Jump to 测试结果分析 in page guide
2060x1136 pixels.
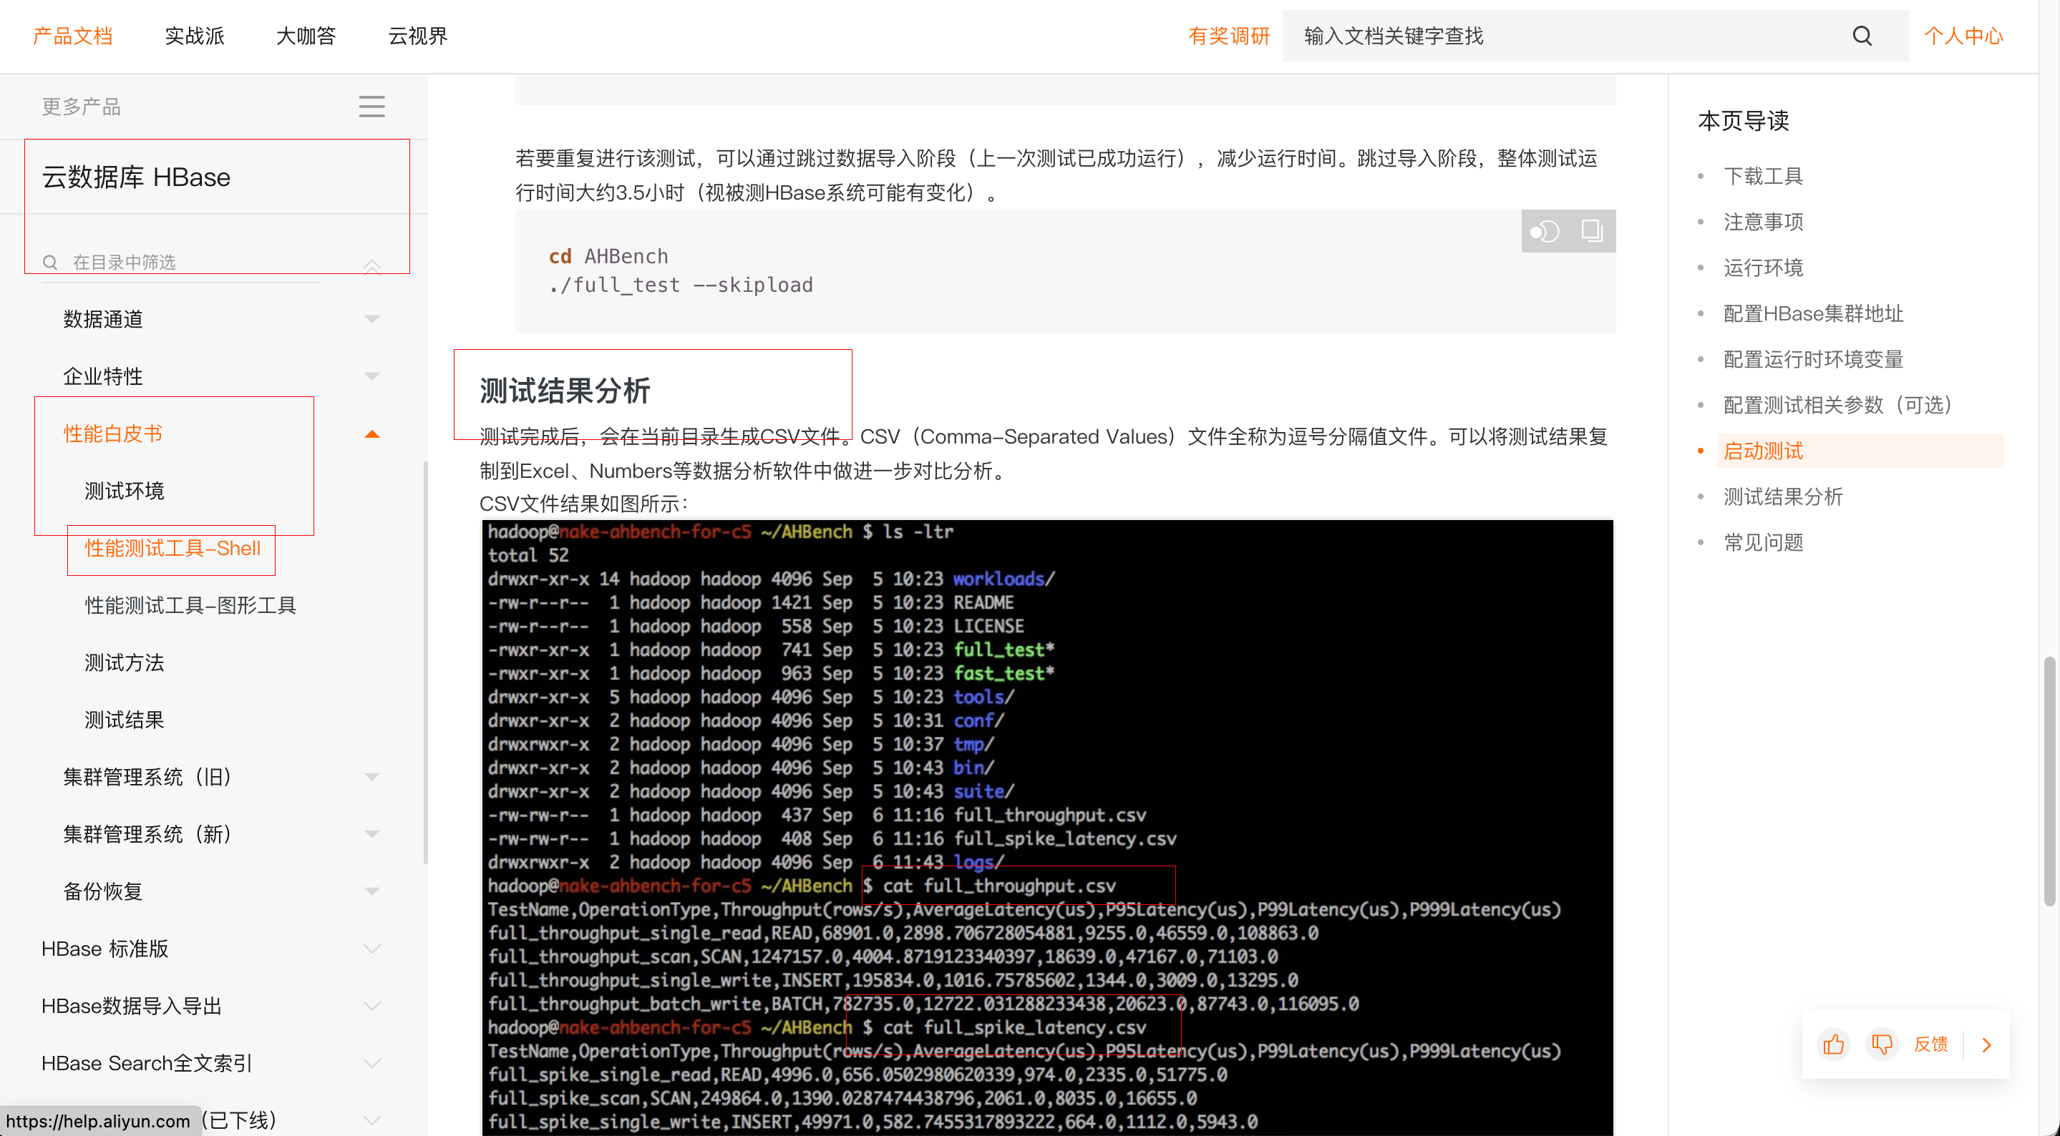pyautogui.click(x=1783, y=496)
